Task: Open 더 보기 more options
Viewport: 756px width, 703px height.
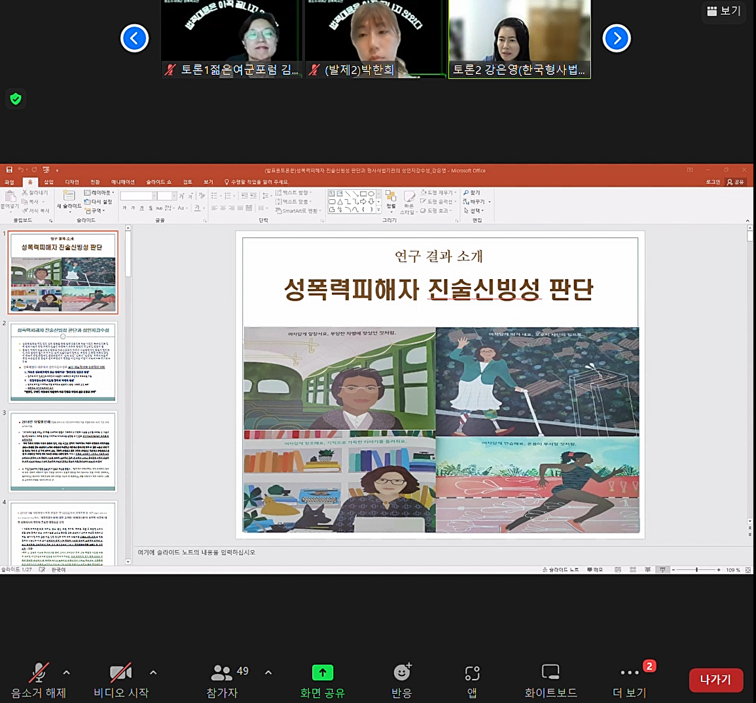Action: click(x=629, y=680)
